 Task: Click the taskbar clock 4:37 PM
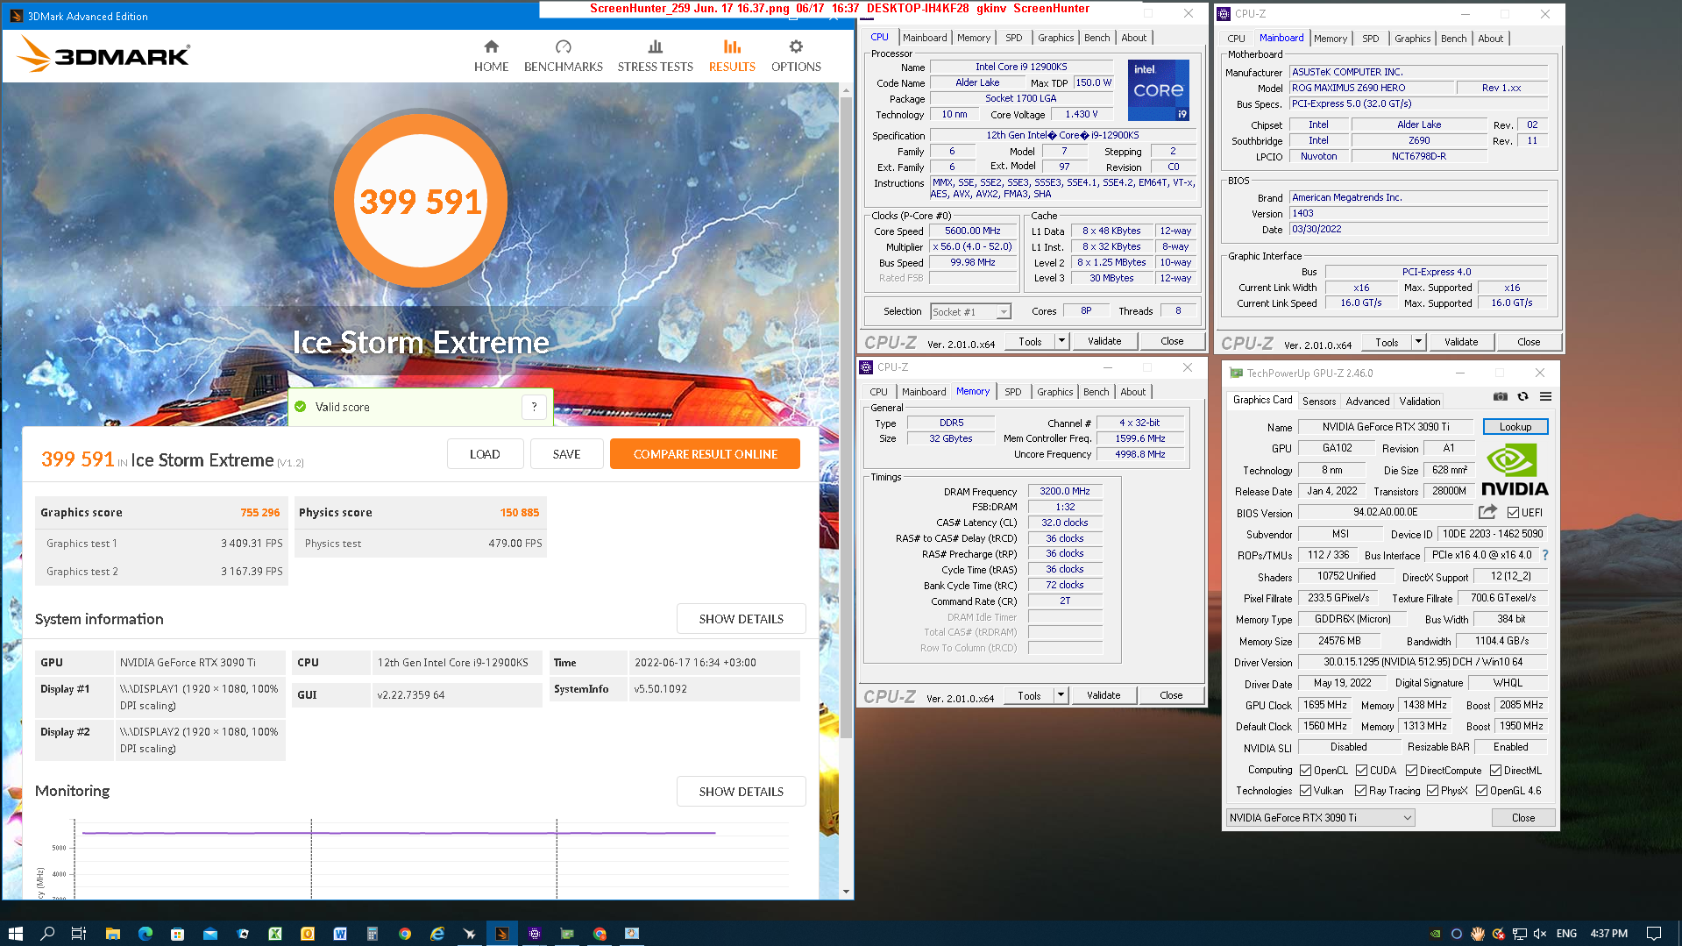pyautogui.click(x=1608, y=933)
